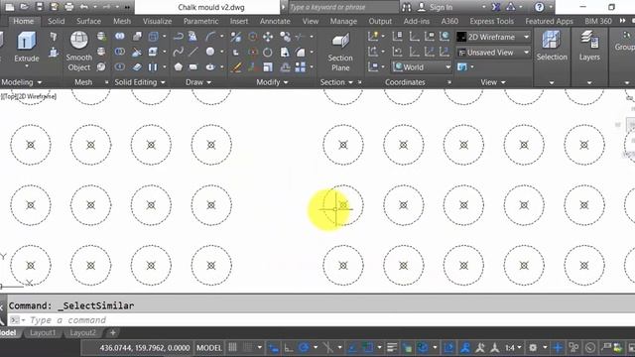Add a new layout with plus button
635x357 pixels.
(112, 333)
